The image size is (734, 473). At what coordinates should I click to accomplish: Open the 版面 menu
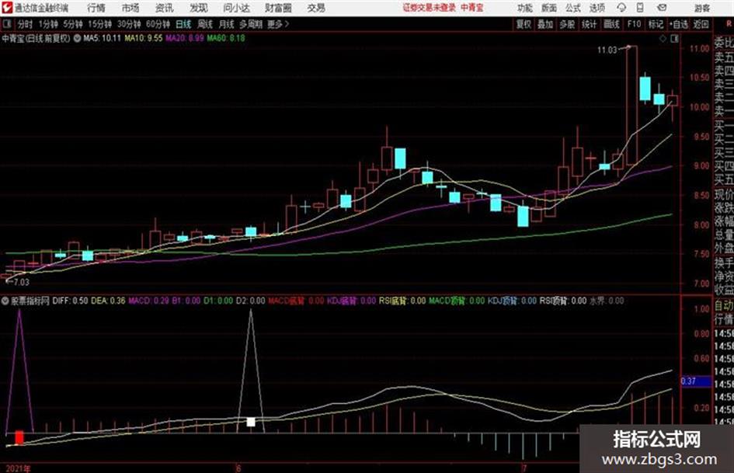click(x=548, y=8)
